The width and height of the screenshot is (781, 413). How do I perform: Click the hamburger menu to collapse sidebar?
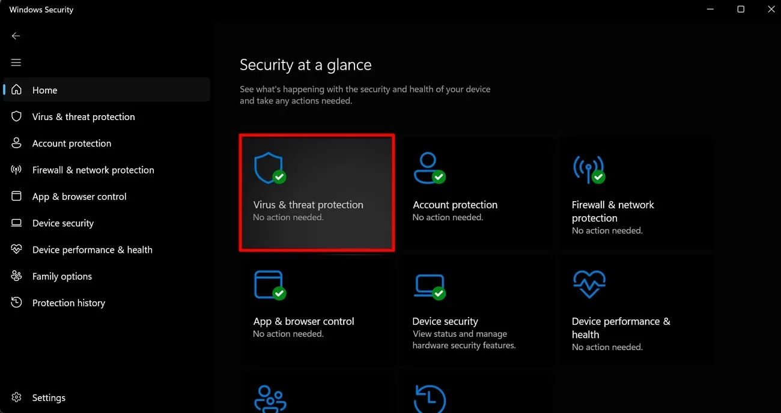point(16,62)
